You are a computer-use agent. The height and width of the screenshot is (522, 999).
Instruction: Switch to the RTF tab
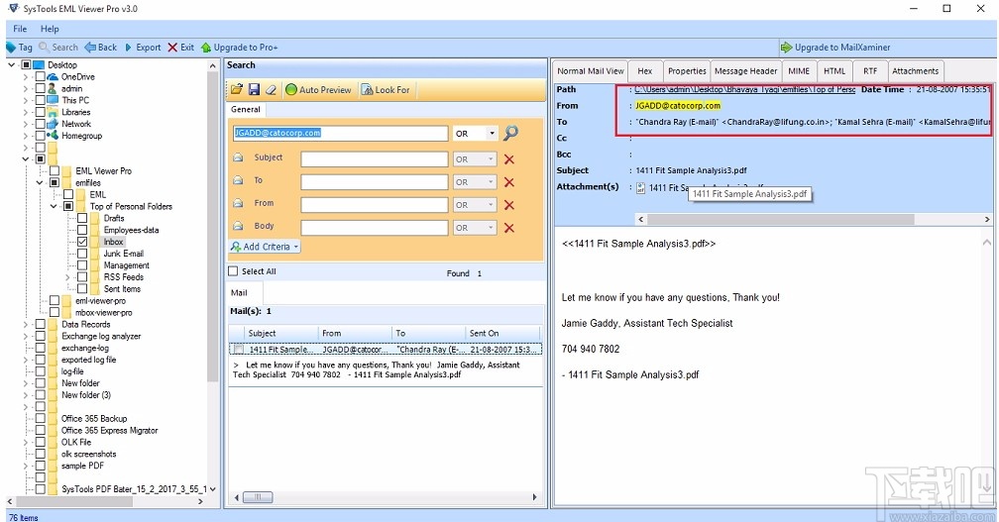click(x=870, y=71)
